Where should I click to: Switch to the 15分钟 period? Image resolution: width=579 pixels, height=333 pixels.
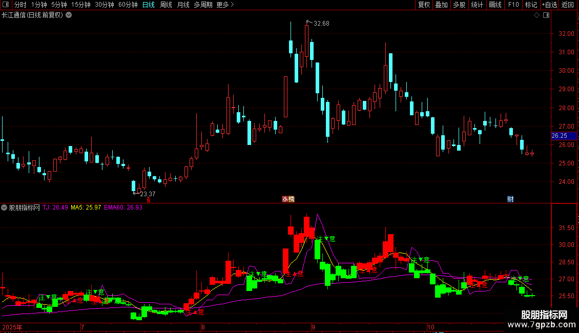tap(81, 5)
